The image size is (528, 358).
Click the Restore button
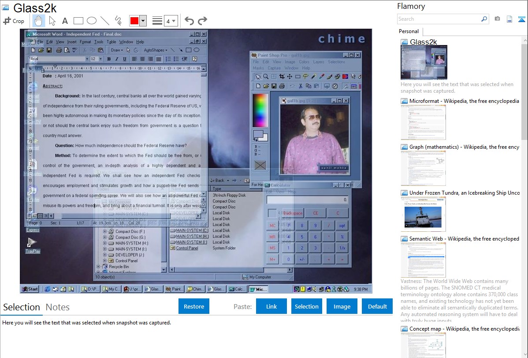tap(194, 306)
